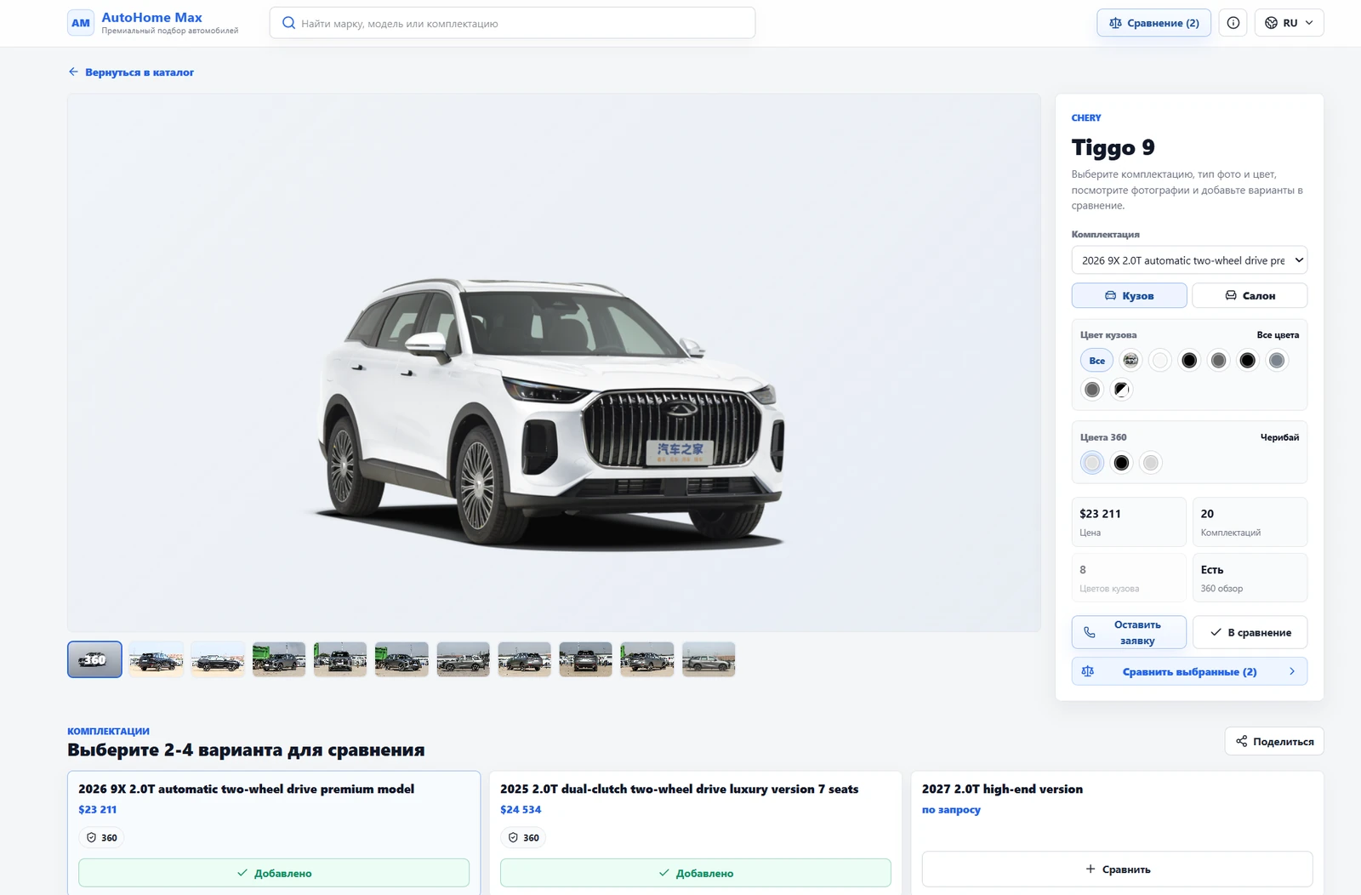
Task: Toggle Добавлено on the 2026 9X card
Action: pyautogui.click(x=274, y=873)
